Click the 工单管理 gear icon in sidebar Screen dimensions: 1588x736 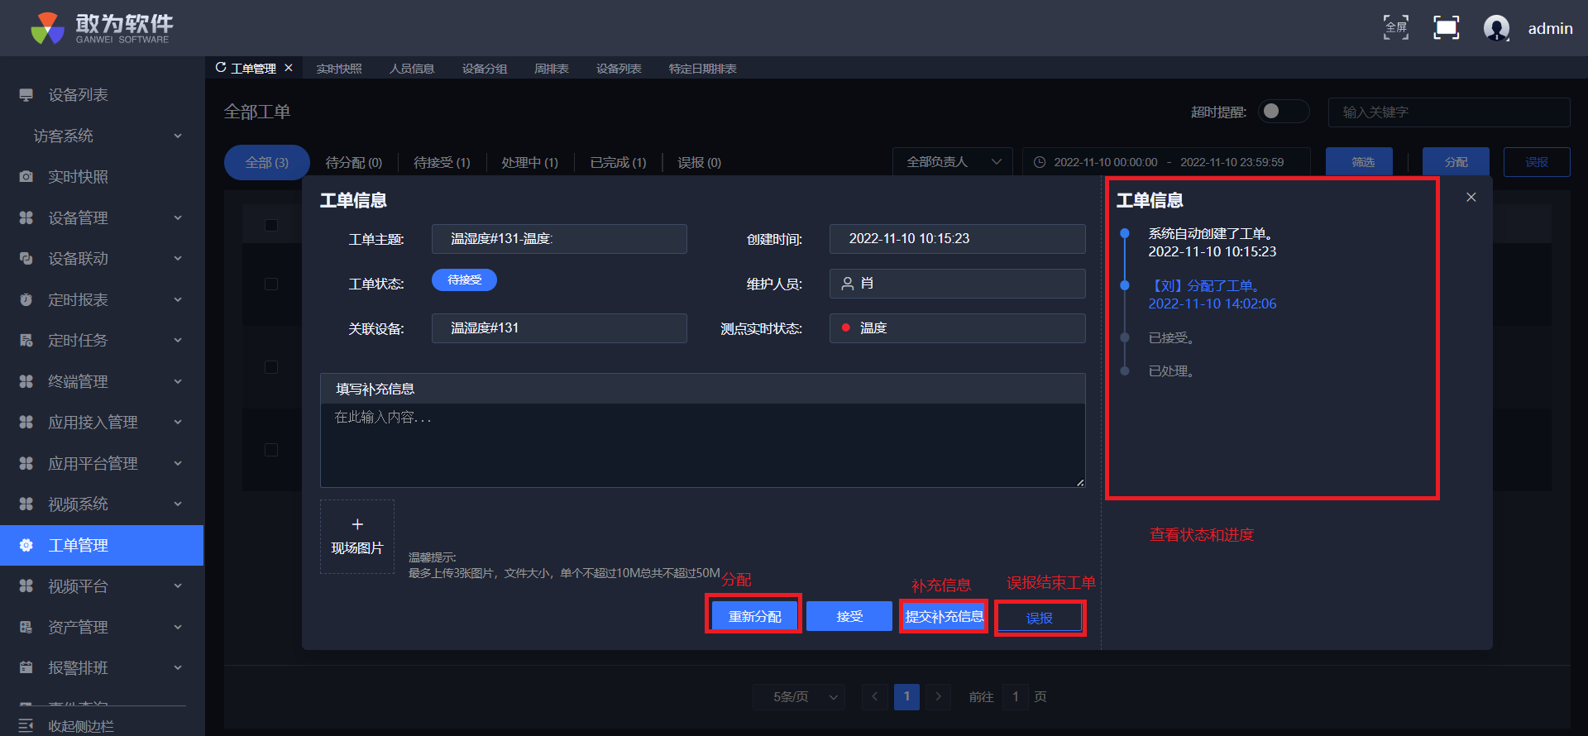[26, 545]
